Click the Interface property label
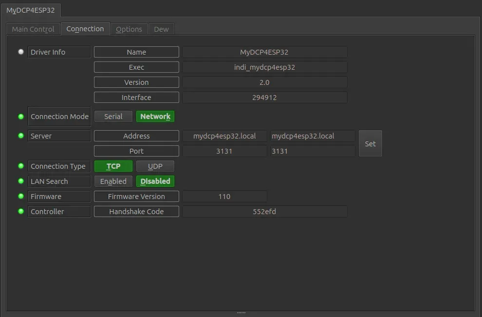482x317 pixels. point(136,98)
